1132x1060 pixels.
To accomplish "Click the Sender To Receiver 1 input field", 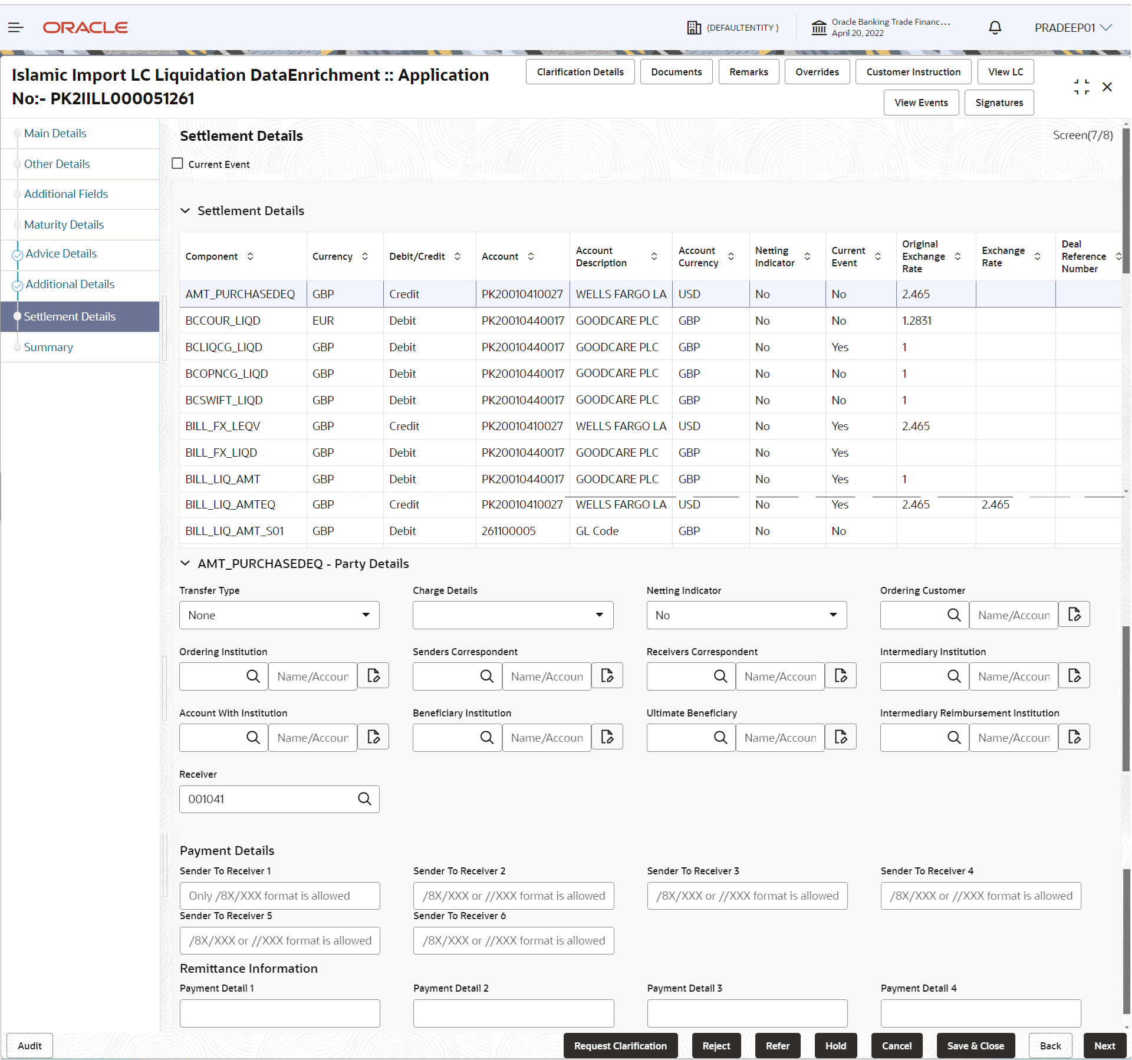I will pos(279,896).
